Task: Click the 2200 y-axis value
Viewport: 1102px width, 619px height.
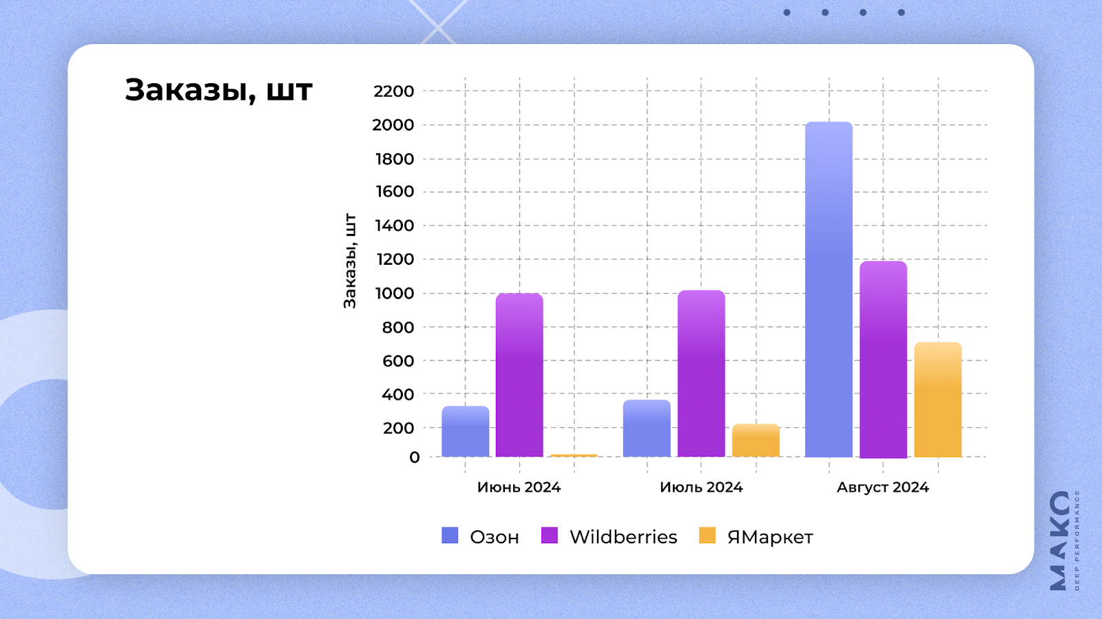Action: (394, 91)
